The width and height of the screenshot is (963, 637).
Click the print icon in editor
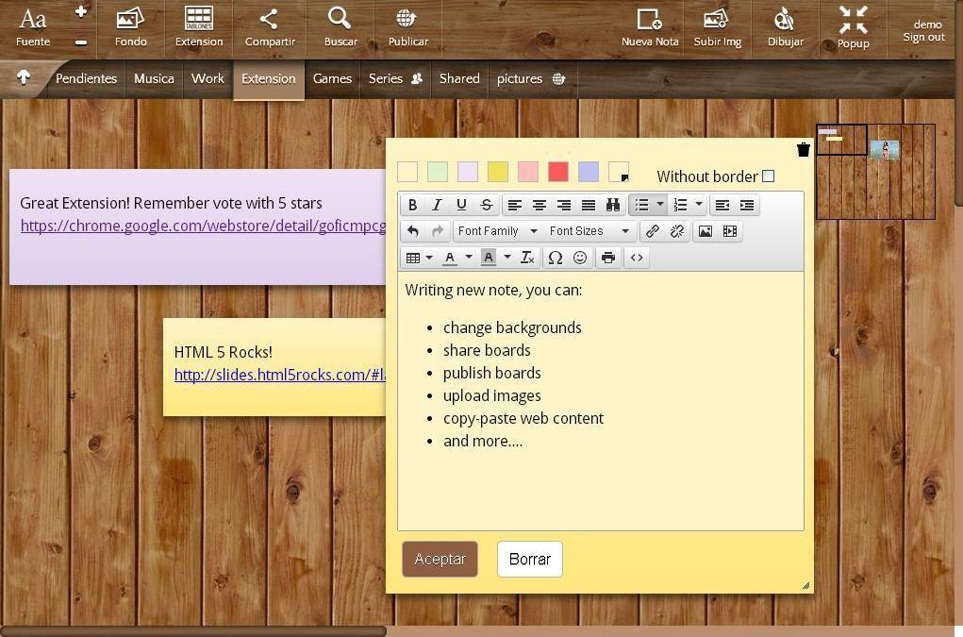pos(608,258)
